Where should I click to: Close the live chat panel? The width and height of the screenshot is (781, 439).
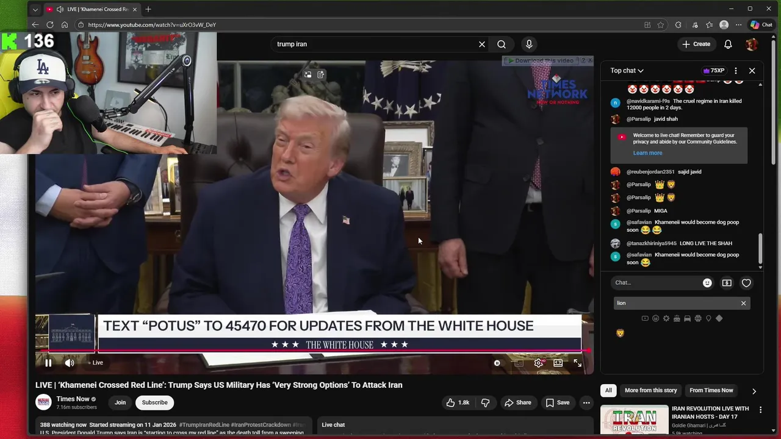point(752,71)
